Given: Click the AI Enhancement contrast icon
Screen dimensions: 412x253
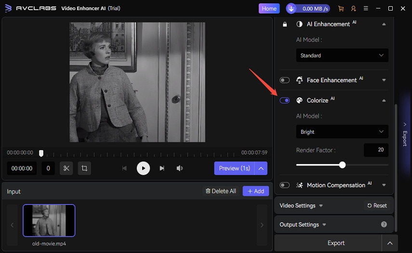Looking at the screenshot, I should coord(299,24).
